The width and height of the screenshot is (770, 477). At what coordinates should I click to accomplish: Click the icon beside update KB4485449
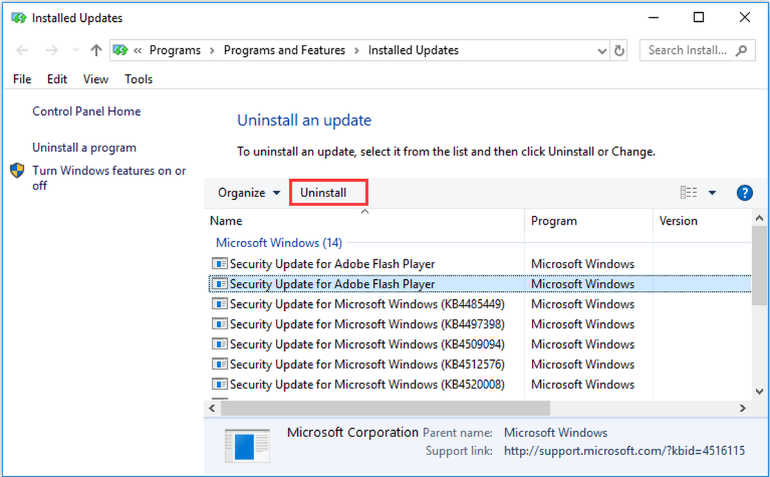[x=220, y=304]
